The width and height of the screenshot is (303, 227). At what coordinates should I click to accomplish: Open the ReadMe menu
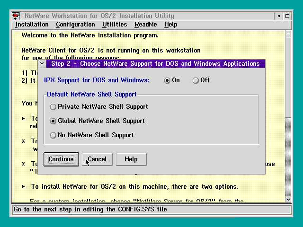146,25
